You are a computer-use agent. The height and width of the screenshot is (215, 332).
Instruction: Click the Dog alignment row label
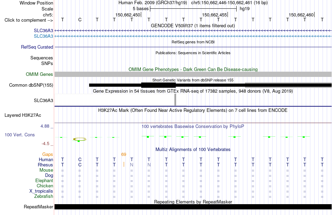(49, 175)
